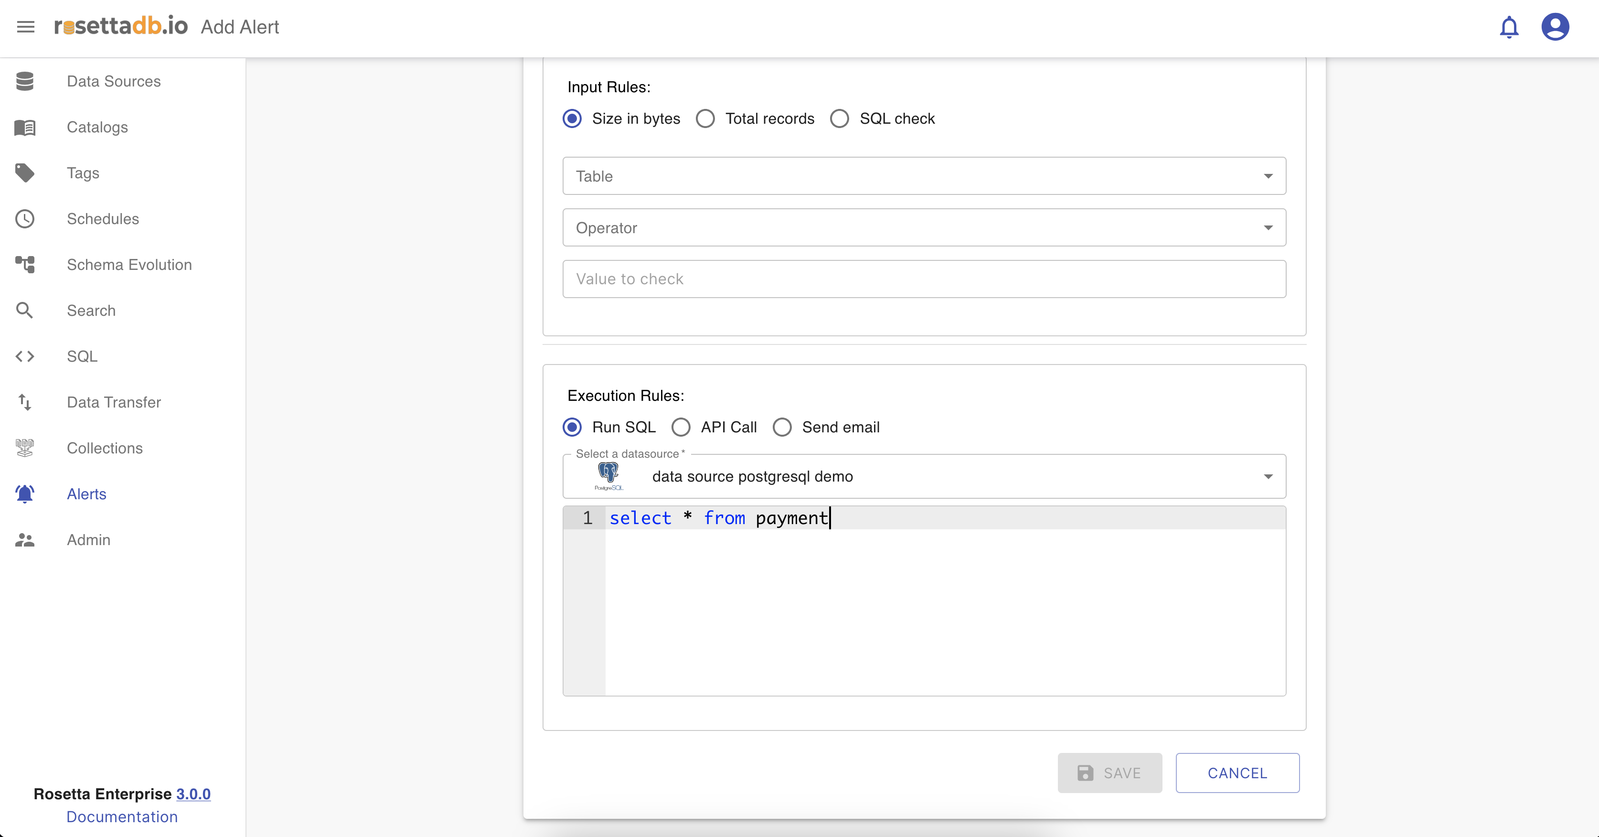1599x837 pixels.
Task: Click the notifications bell icon
Action: [1508, 27]
